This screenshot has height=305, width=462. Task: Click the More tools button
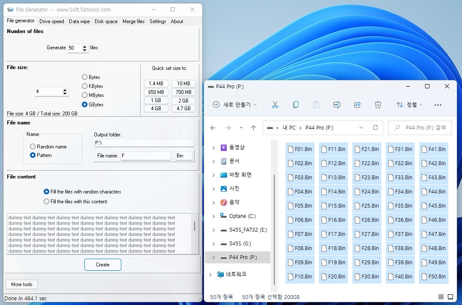(x=21, y=284)
